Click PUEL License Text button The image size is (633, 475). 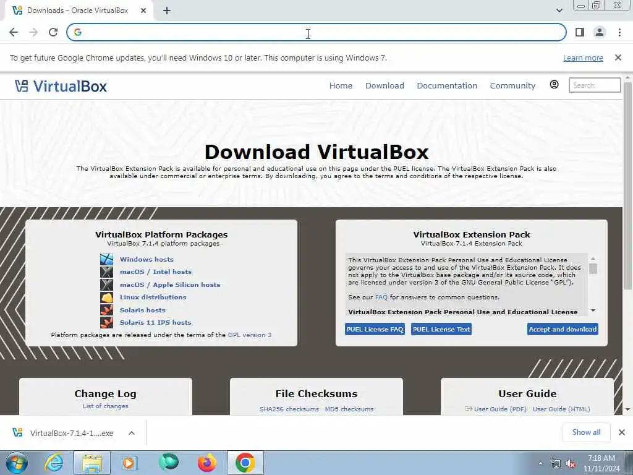click(441, 329)
